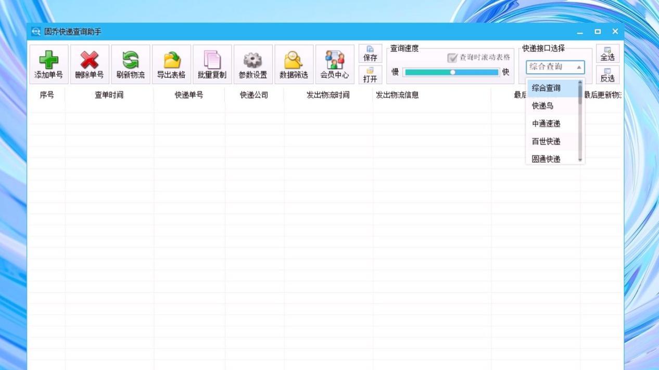Click the 添加单号 add tracking number icon
Viewport: 659px width, 370px height.
(x=48, y=64)
